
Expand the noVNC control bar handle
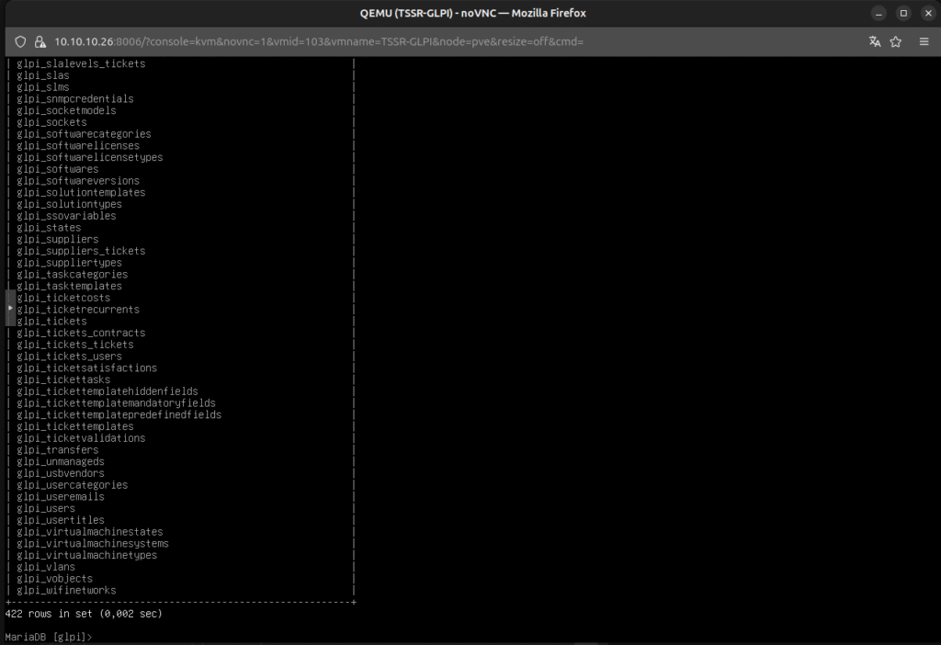pos(10,308)
